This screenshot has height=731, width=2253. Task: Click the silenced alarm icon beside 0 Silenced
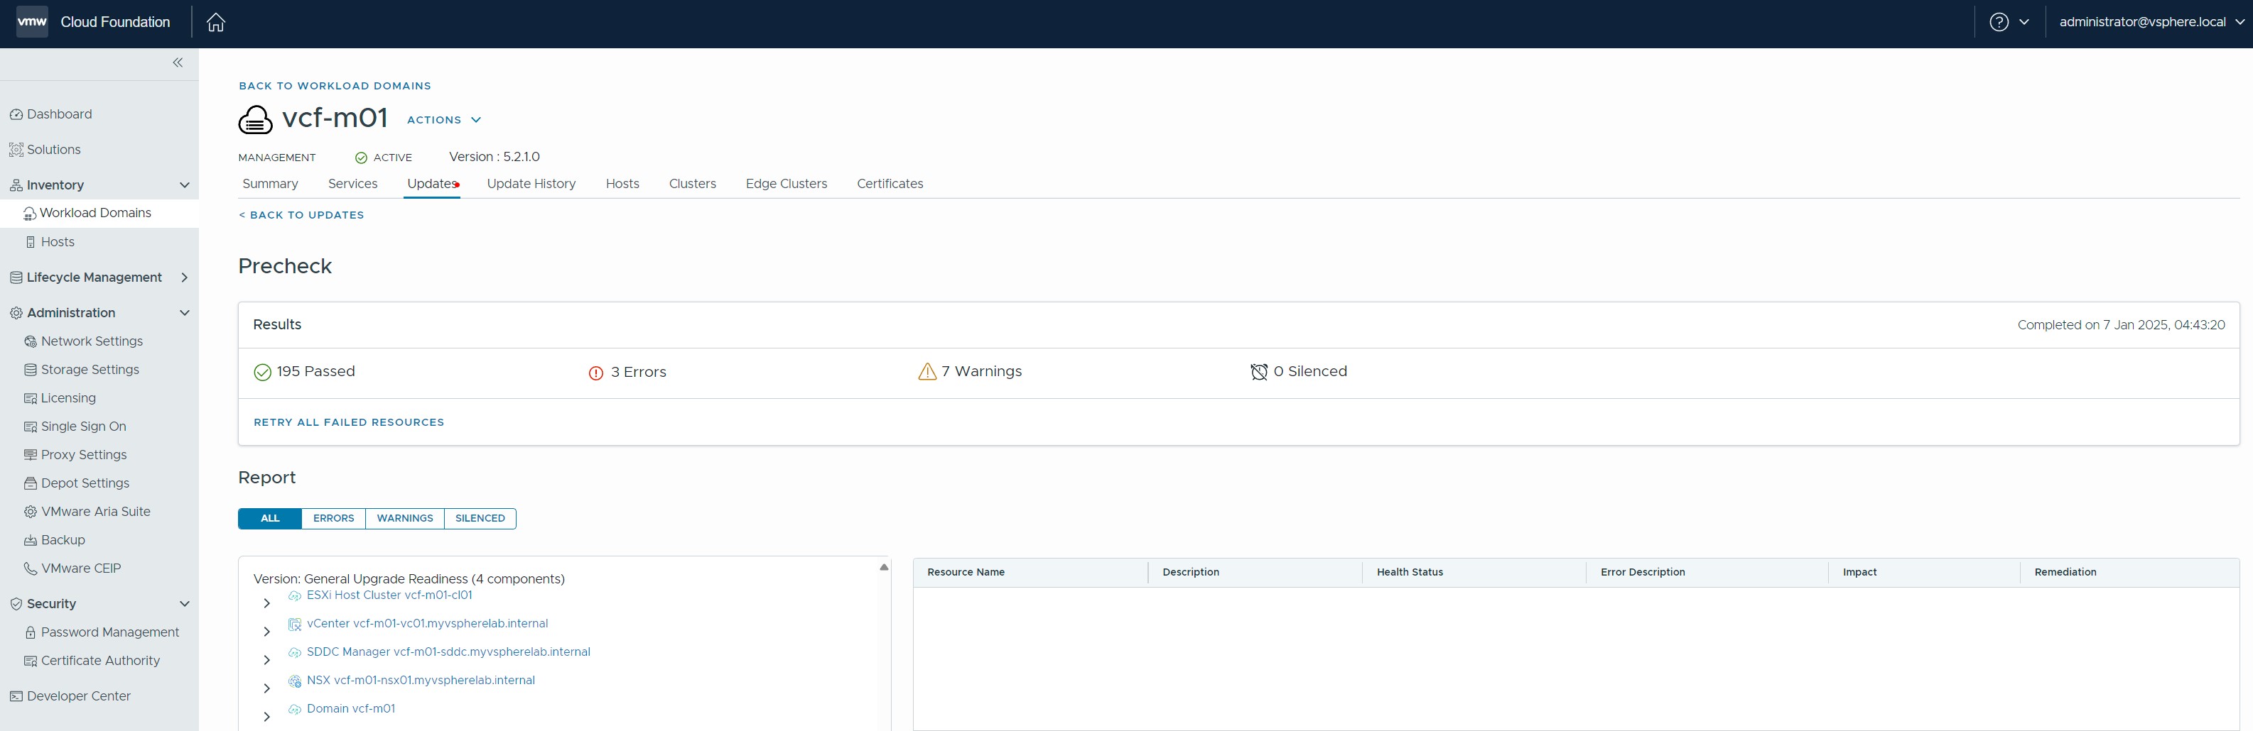tap(1258, 372)
